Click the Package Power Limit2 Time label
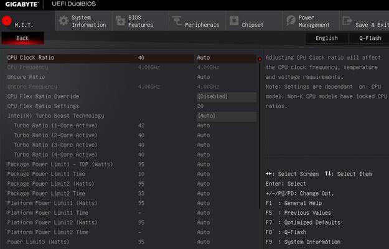 pyautogui.click(x=46, y=193)
